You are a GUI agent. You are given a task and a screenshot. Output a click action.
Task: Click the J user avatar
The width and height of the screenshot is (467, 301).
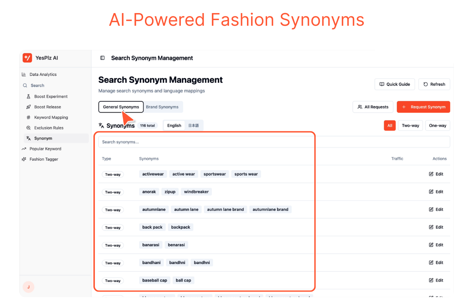28,287
